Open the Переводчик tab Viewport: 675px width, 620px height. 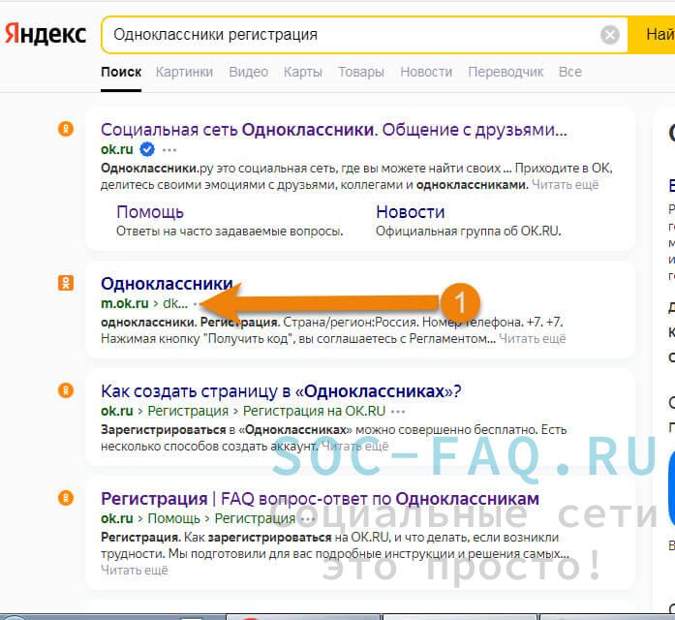coord(506,72)
